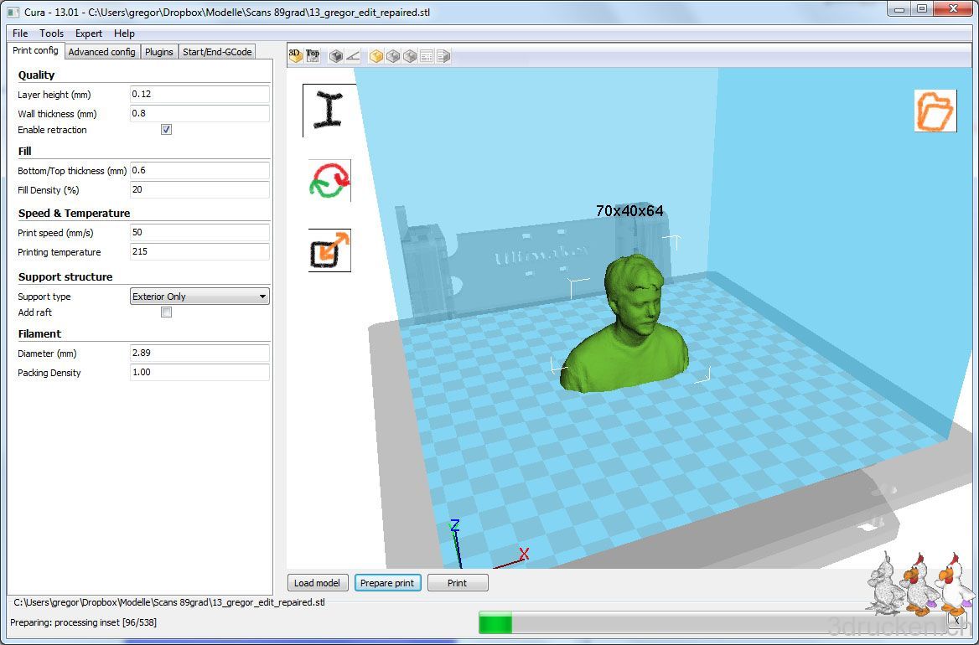Image resolution: width=979 pixels, height=645 pixels.
Task: Toggle the overhang angle display icon
Action: click(353, 56)
